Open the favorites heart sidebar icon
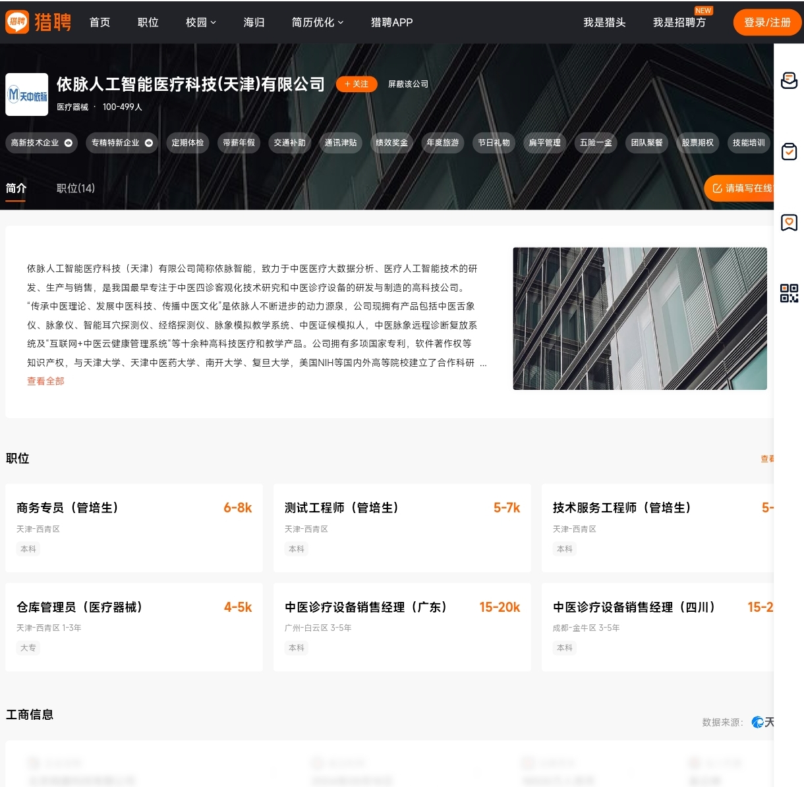The image size is (804, 787). (x=789, y=223)
